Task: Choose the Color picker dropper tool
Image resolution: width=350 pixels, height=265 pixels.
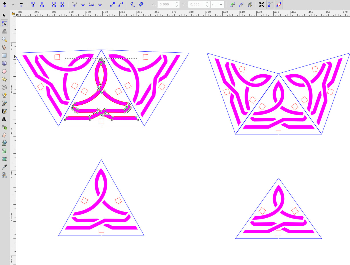Action: pyautogui.click(x=4, y=167)
